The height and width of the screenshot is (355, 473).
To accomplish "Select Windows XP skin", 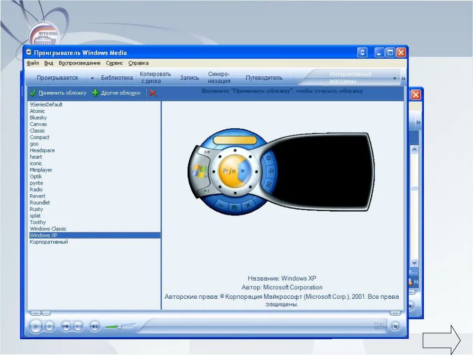I will coord(95,236).
